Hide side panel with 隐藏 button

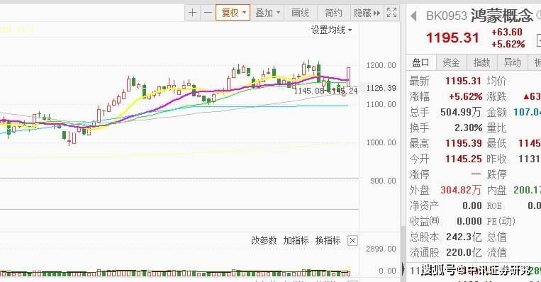point(367,13)
